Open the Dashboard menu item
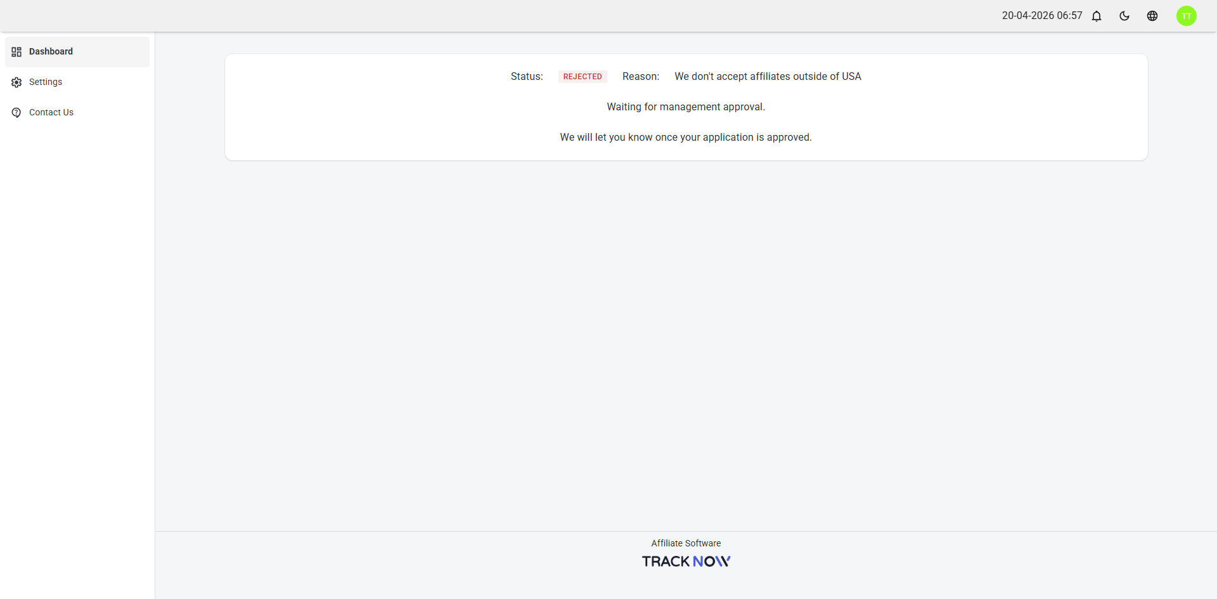This screenshot has height=599, width=1217. tap(77, 52)
